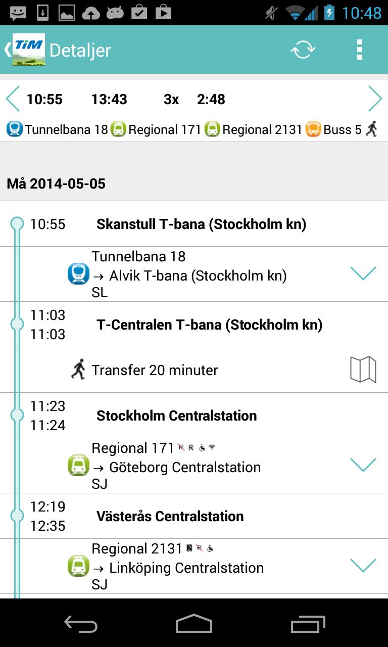388x647 pixels.
Task: Go to the previous journey option
Action: (13, 99)
